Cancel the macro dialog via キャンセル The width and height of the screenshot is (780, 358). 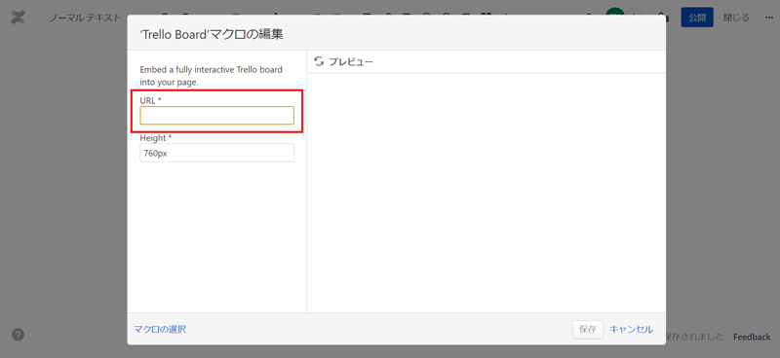pos(631,329)
